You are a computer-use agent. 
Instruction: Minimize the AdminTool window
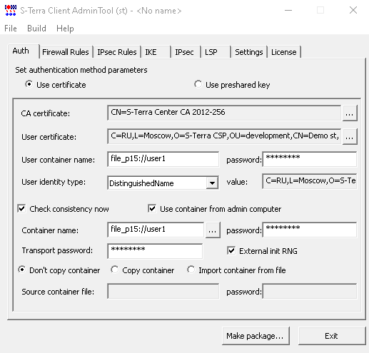point(288,10)
